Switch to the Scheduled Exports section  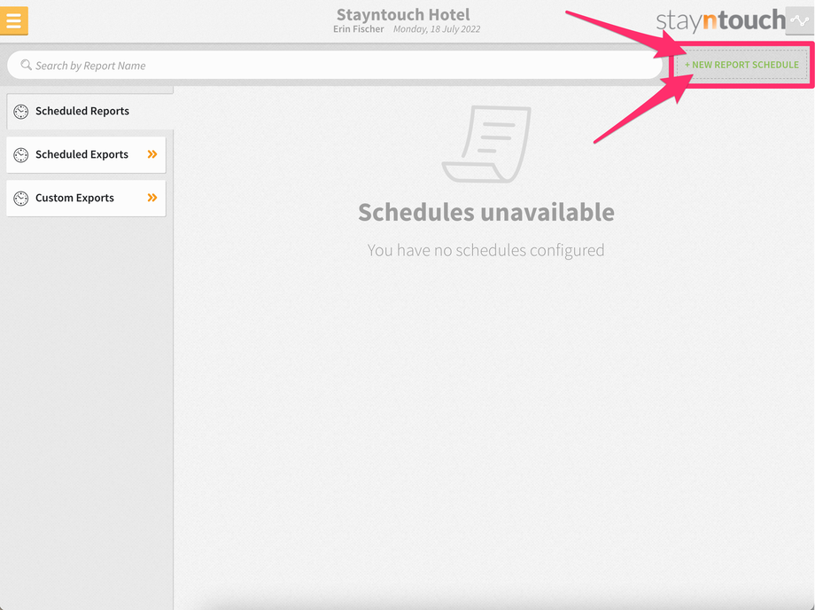point(86,154)
